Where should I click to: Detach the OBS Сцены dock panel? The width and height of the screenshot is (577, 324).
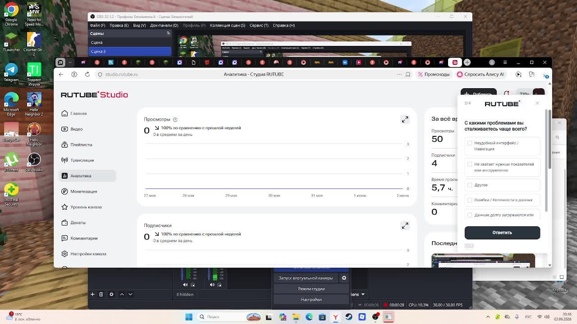click(168, 33)
